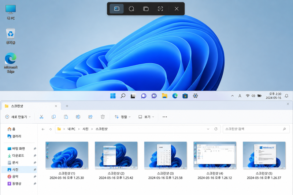Open Microsoft Store from taskbar
Screen dimensions: 293x195
point(185,96)
